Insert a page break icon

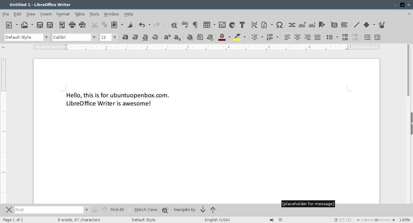[x=254, y=25]
